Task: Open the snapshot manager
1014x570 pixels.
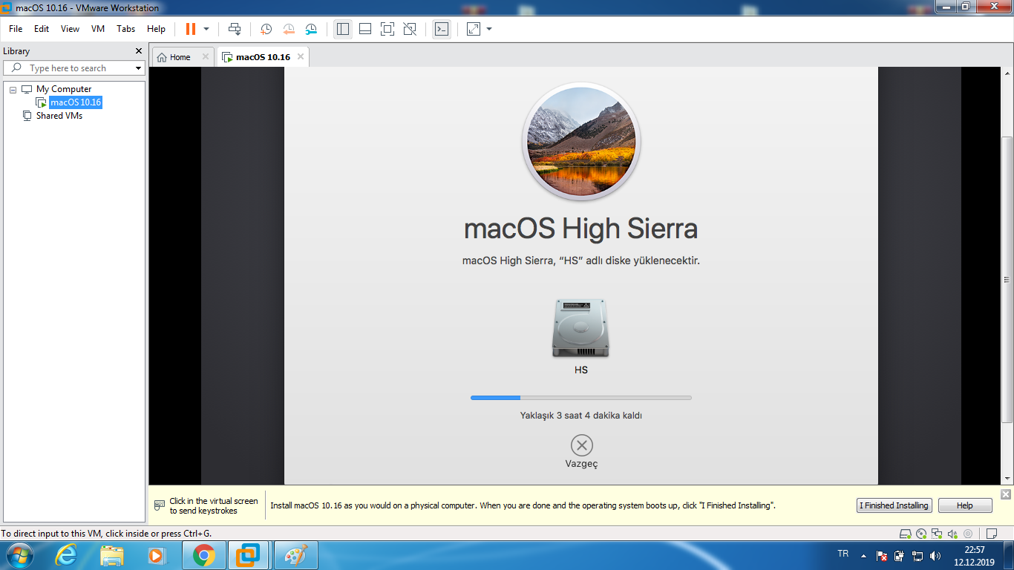Action: 311,29
